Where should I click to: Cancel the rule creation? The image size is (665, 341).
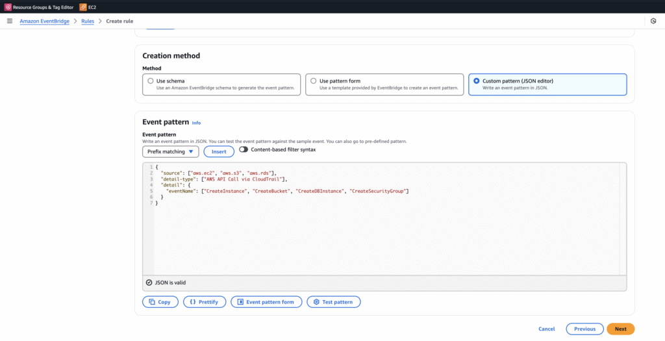[x=547, y=329]
